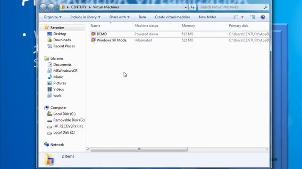The width and height of the screenshot is (302, 169).
Task: Click Virtual Machines in the address breadcrumb
Action: pos(106,7)
